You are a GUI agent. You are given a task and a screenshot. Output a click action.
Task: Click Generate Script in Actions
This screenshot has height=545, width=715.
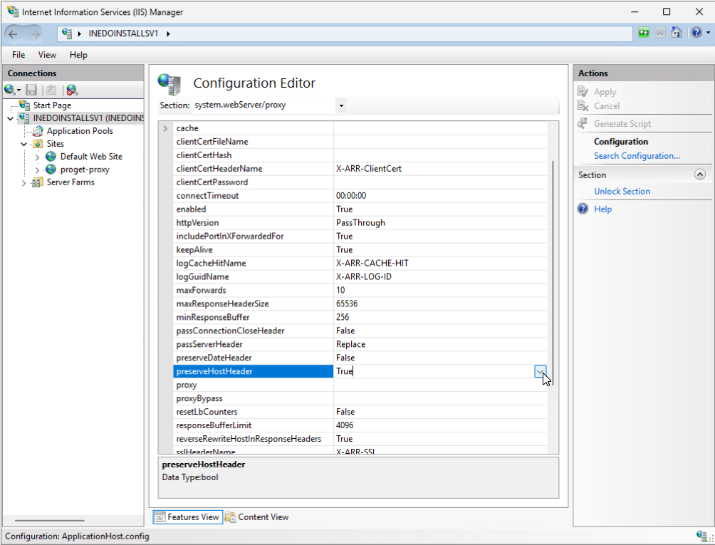[622, 123]
